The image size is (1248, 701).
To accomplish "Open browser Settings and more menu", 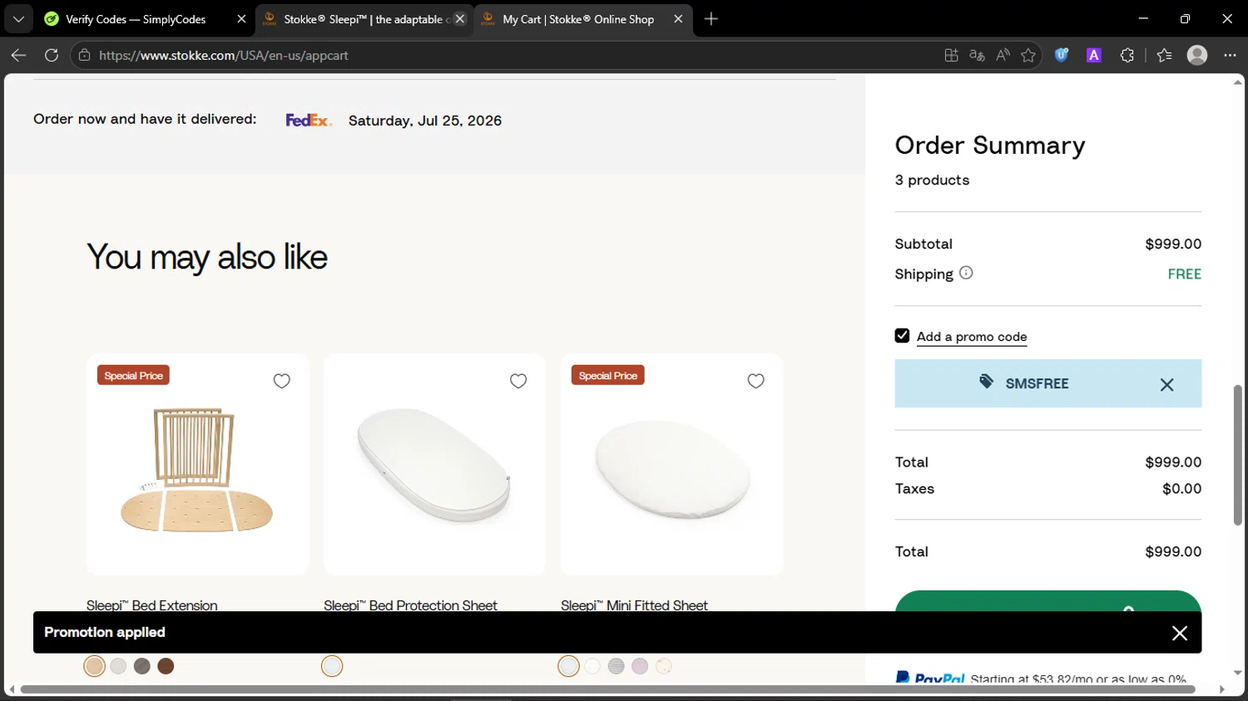I will [1231, 55].
